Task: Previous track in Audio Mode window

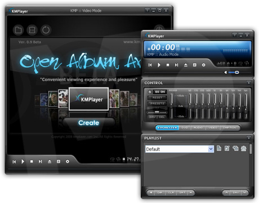Action: 150,65
